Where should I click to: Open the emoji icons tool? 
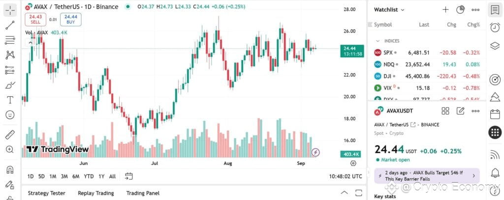coord(10,115)
